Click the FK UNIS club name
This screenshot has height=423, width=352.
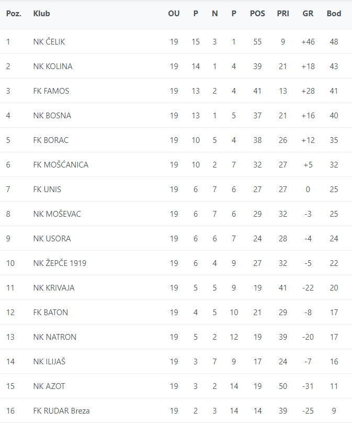click(x=47, y=190)
